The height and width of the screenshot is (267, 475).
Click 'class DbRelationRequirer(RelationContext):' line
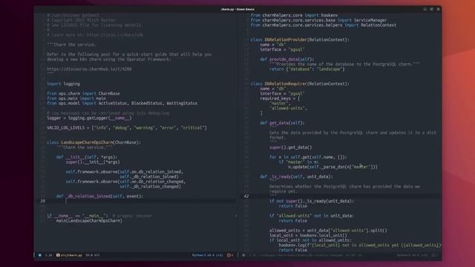point(300,84)
